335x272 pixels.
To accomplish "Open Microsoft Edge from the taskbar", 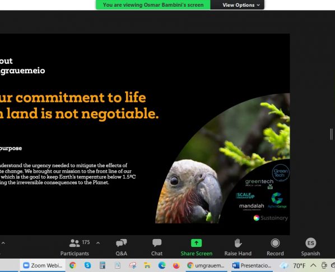I will point(162,265).
